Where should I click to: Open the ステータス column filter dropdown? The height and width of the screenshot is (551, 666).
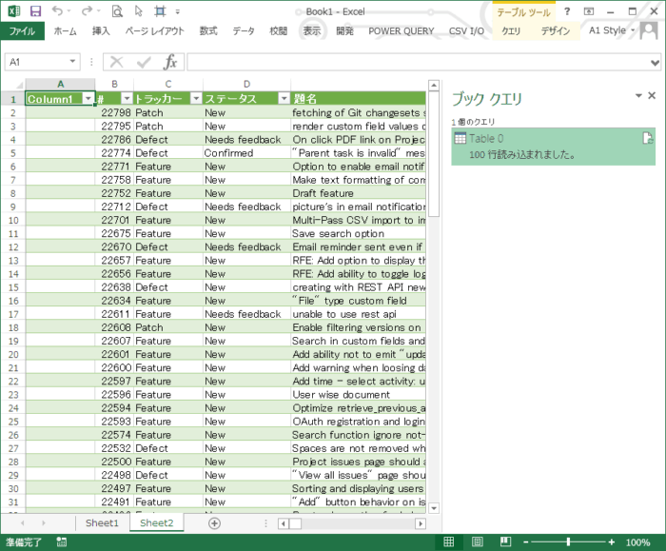283,99
